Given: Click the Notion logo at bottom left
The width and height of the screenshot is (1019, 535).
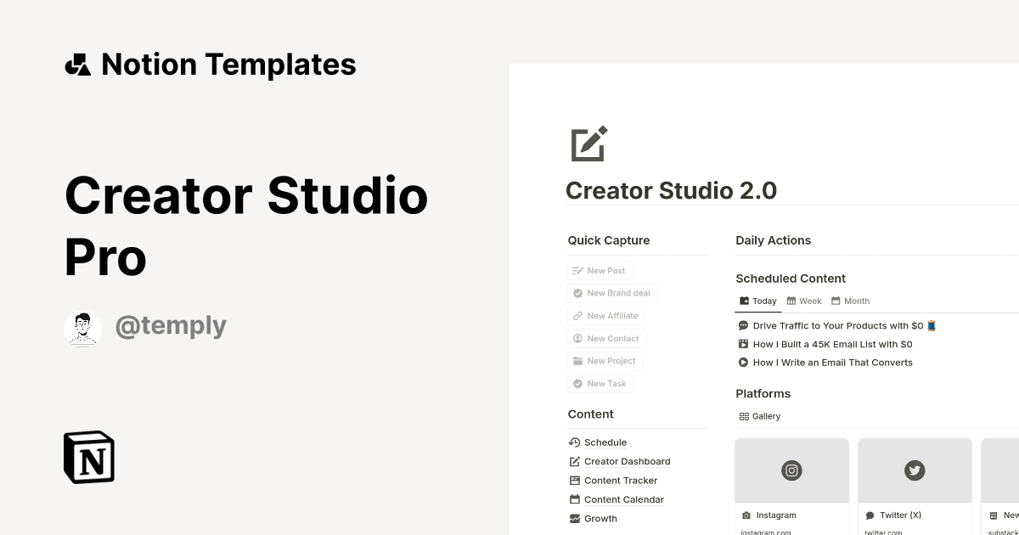Looking at the screenshot, I should 88,457.
